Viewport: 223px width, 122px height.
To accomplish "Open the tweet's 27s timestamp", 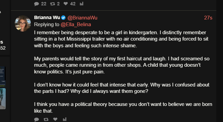I will (x=208, y=18).
